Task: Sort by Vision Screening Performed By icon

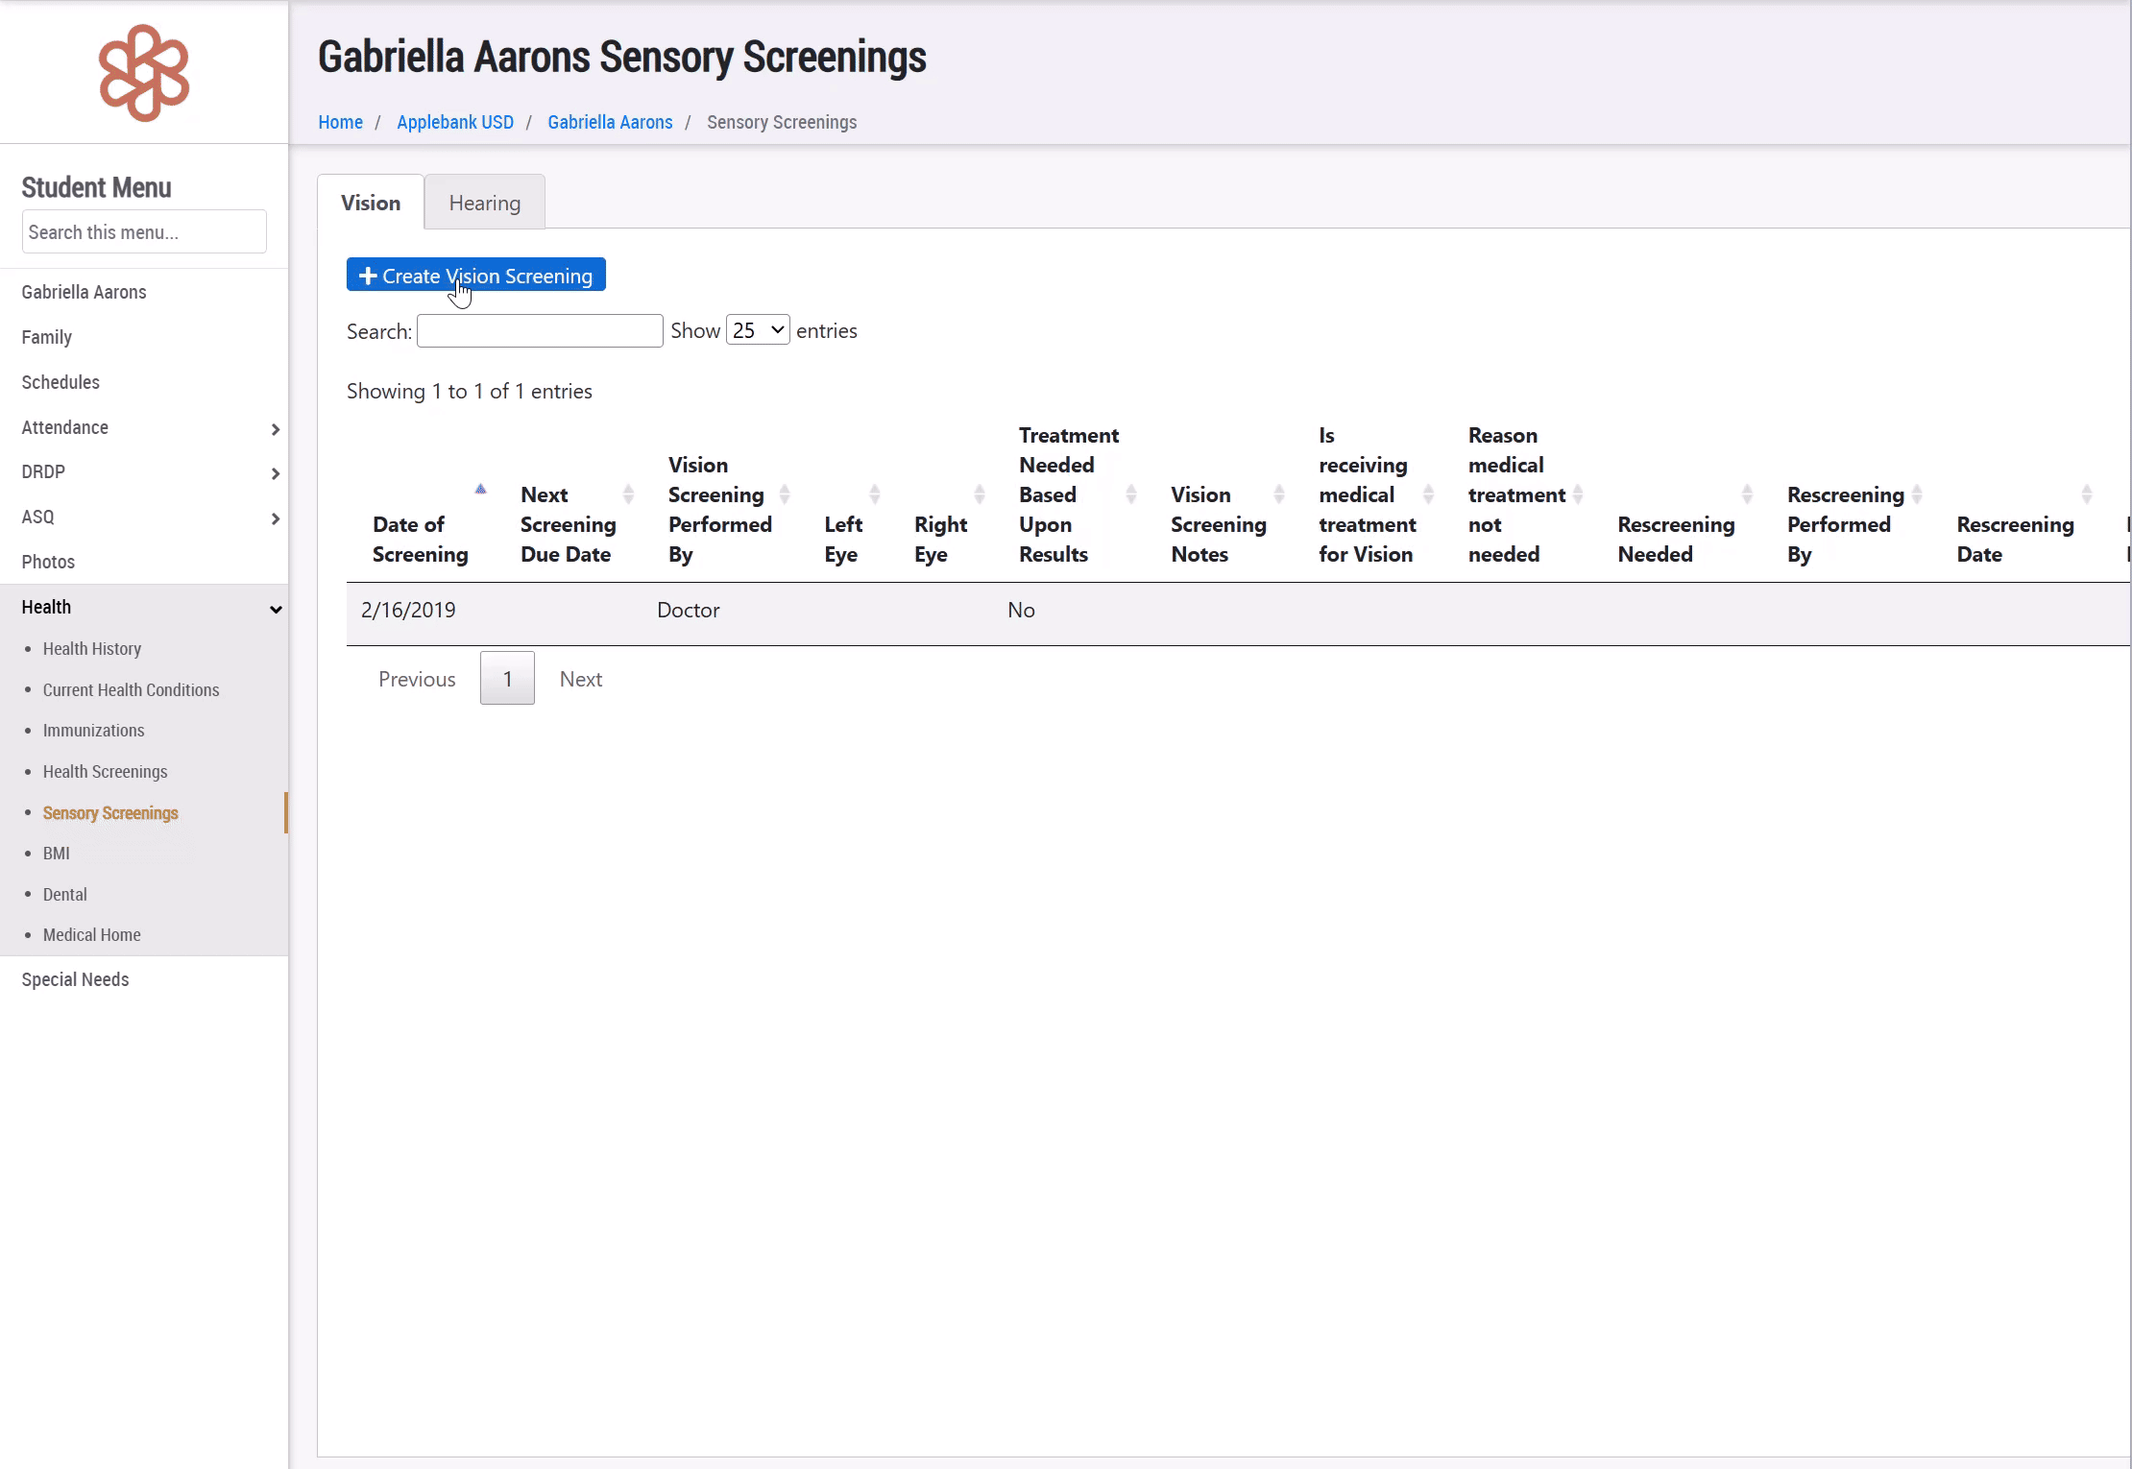Action: click(785, 494)
